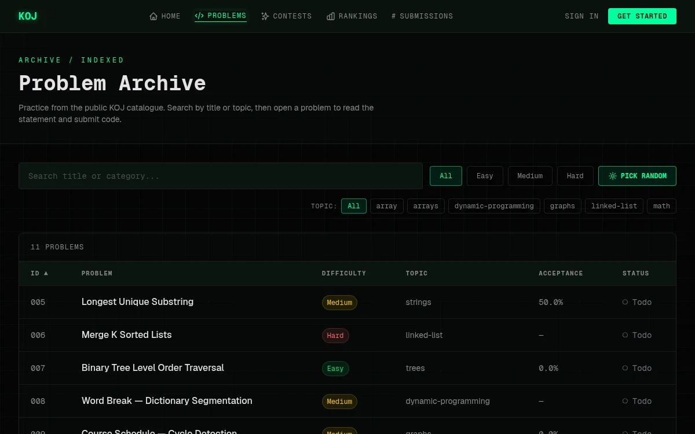Open problem Merge K Sorted Lists
The image size is (695, 434).
pos(126,335)
